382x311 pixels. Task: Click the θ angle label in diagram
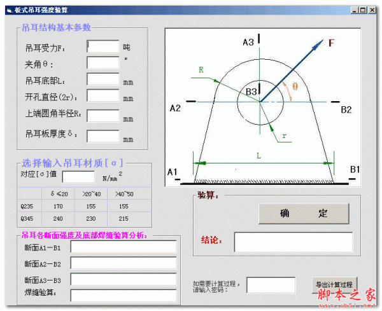(295, 86)
